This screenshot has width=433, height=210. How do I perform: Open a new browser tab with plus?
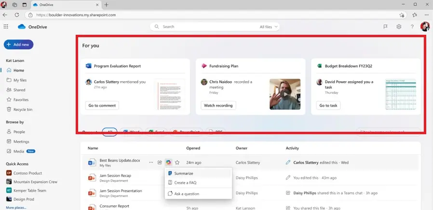(x=106, y=5)
